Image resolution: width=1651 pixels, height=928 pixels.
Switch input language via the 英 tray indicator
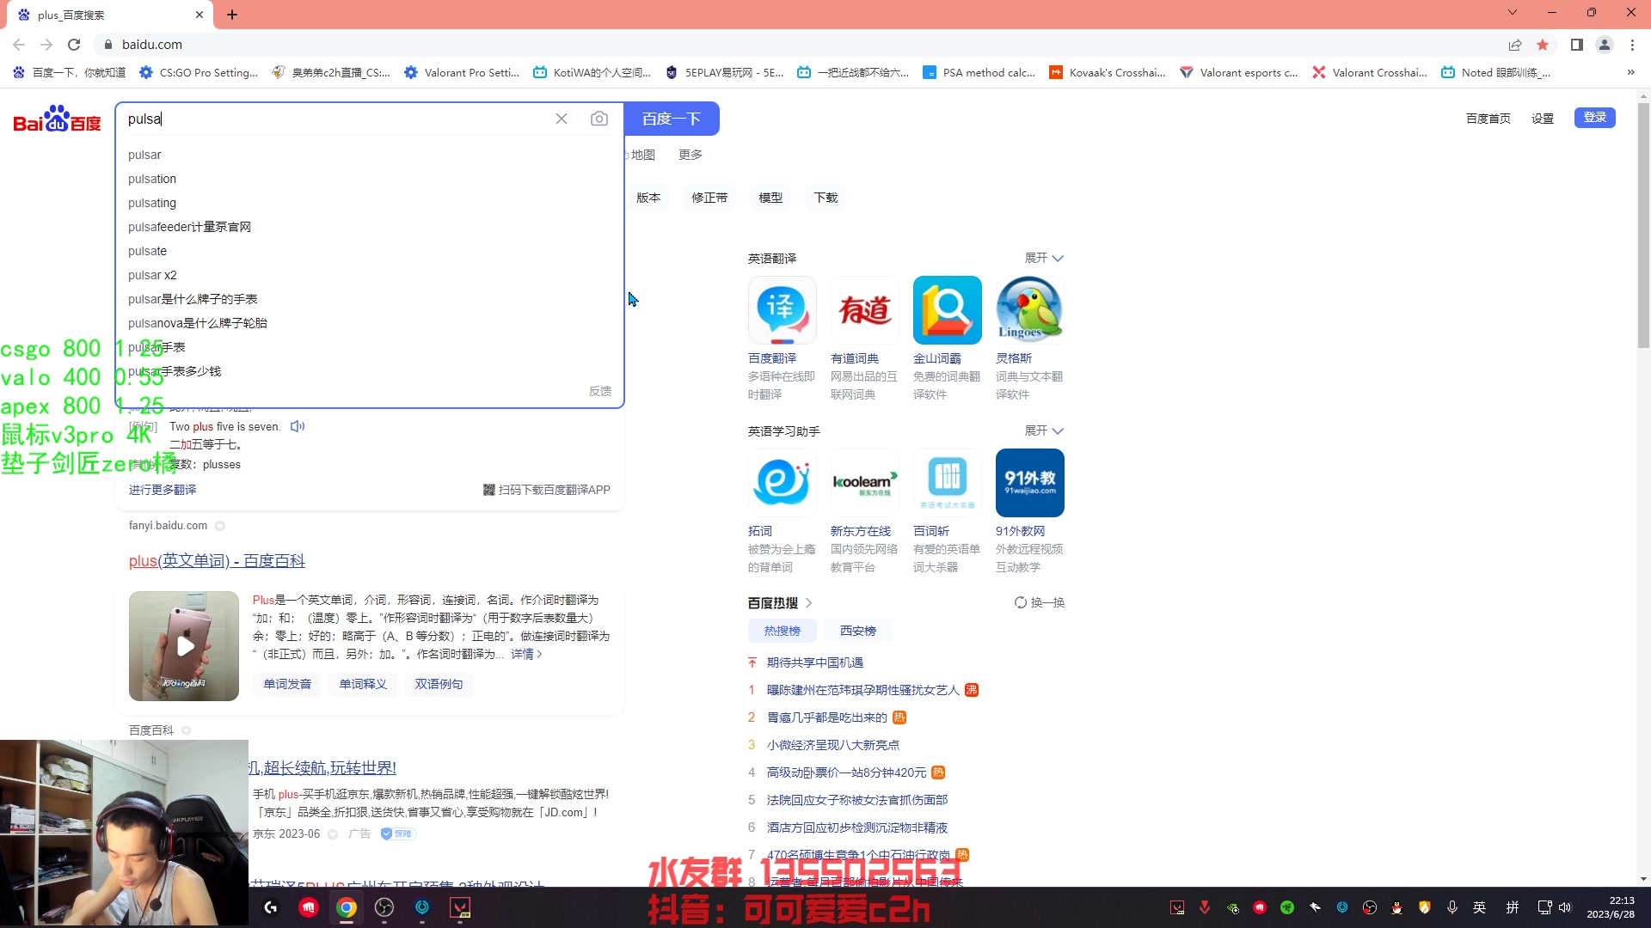[1481, 907]
